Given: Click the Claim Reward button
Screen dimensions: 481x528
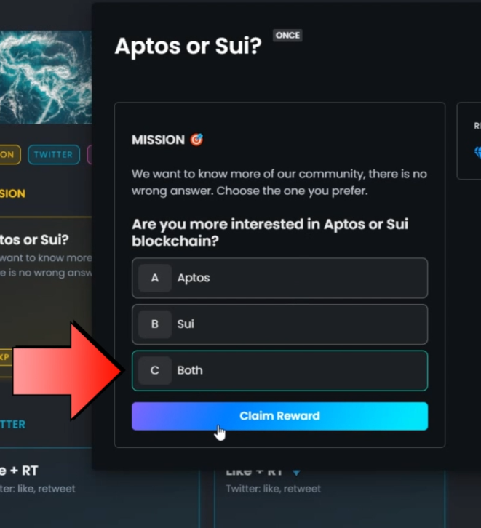Looking at the screenshot, I should pyautogui.click(x=279, y=416).
